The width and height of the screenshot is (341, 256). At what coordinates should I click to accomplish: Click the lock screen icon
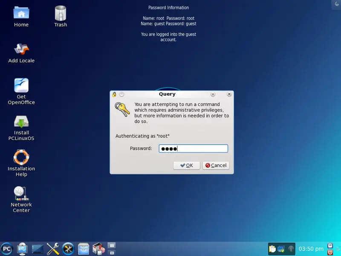click(x=330, y=246)
